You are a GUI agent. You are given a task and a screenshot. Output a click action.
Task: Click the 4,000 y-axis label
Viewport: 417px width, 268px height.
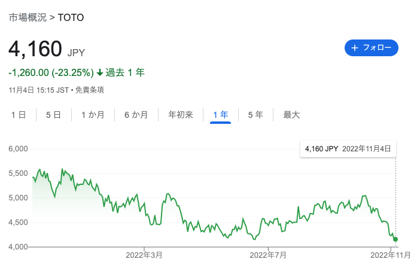tap(18, 247)
